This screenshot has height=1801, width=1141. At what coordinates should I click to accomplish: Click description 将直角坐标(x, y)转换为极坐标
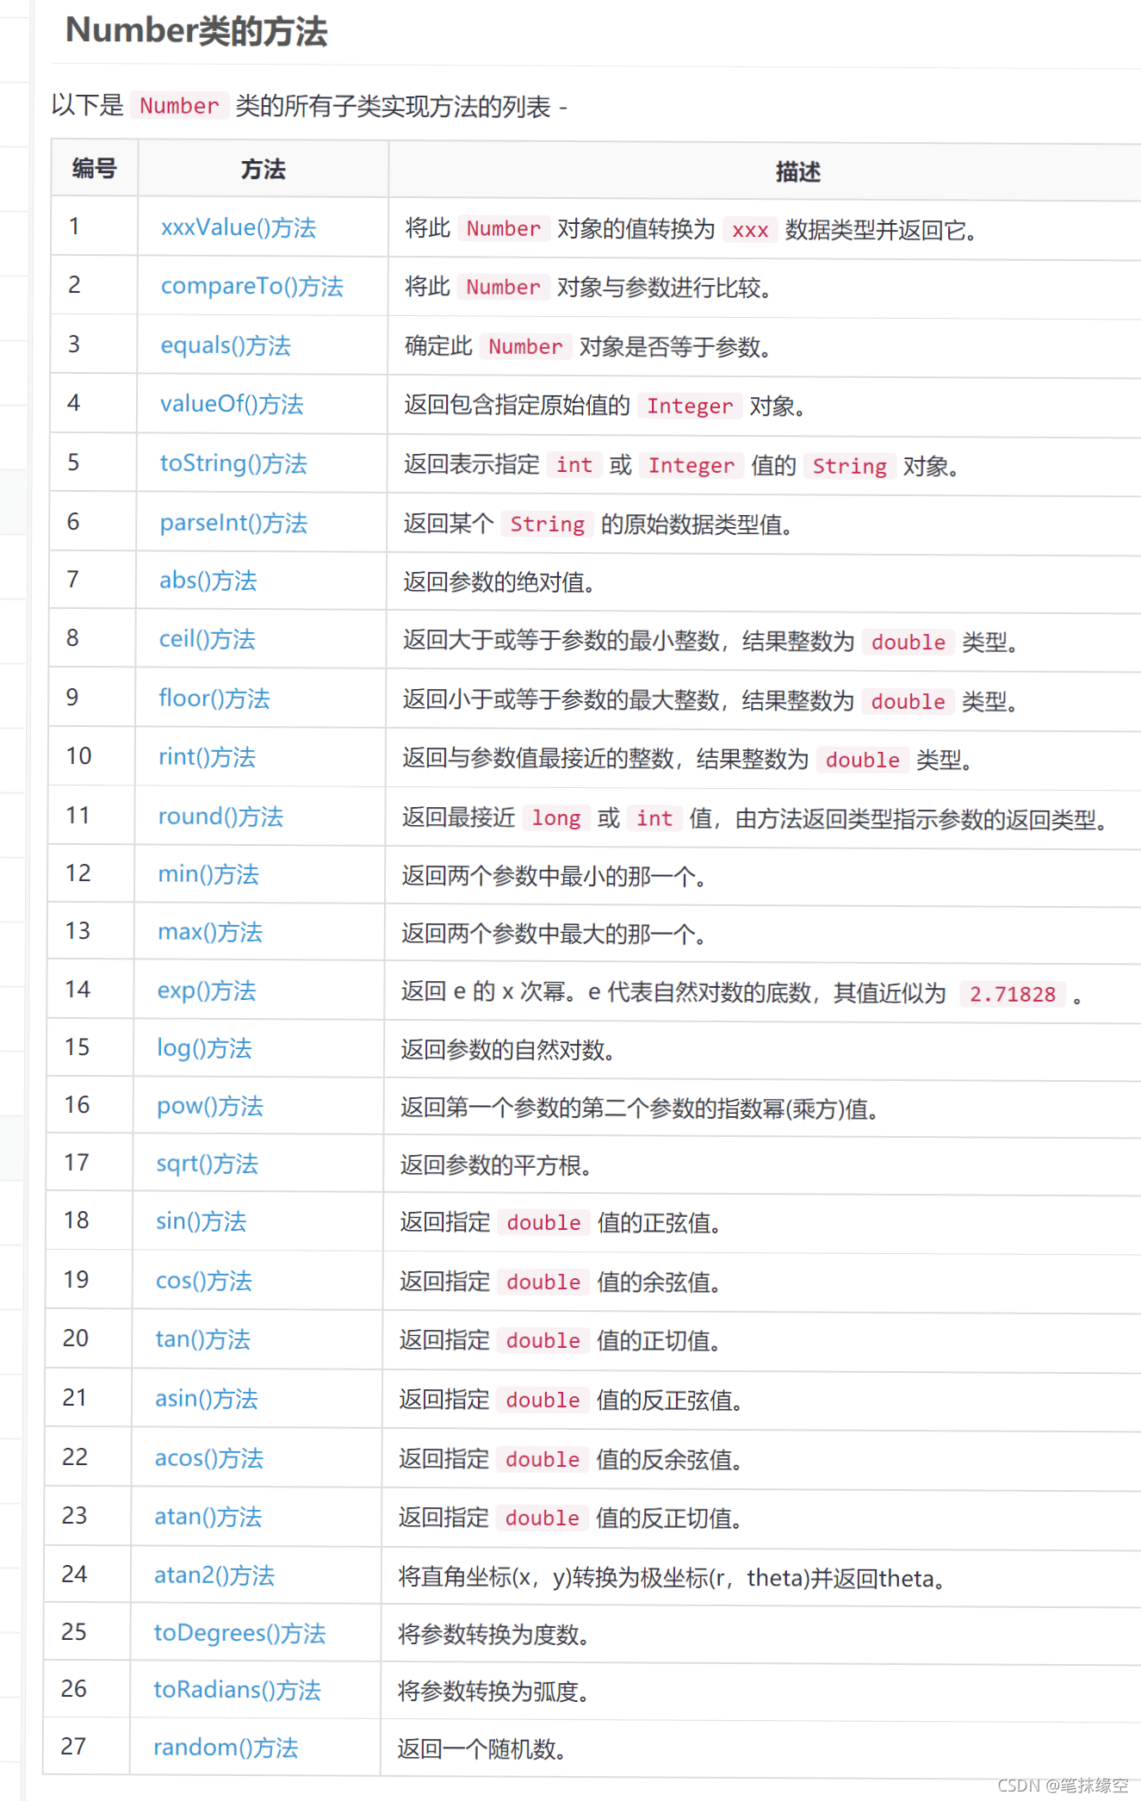672,1578
